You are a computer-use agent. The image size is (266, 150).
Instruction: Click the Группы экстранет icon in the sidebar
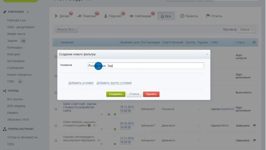(5, 129)
